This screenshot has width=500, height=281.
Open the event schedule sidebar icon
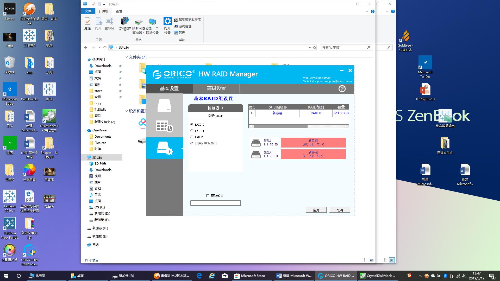[x=164, y=126]
